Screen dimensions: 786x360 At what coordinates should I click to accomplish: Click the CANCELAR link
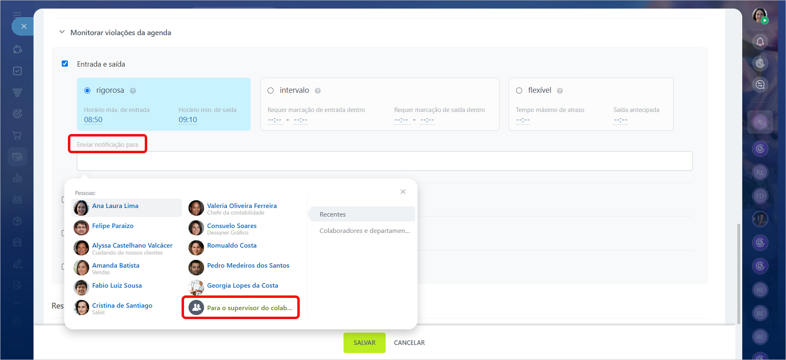click(409, 342)
